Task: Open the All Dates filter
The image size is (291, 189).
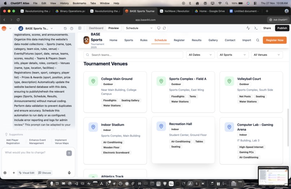Action: pyautogui.click(x=200, y=55)
